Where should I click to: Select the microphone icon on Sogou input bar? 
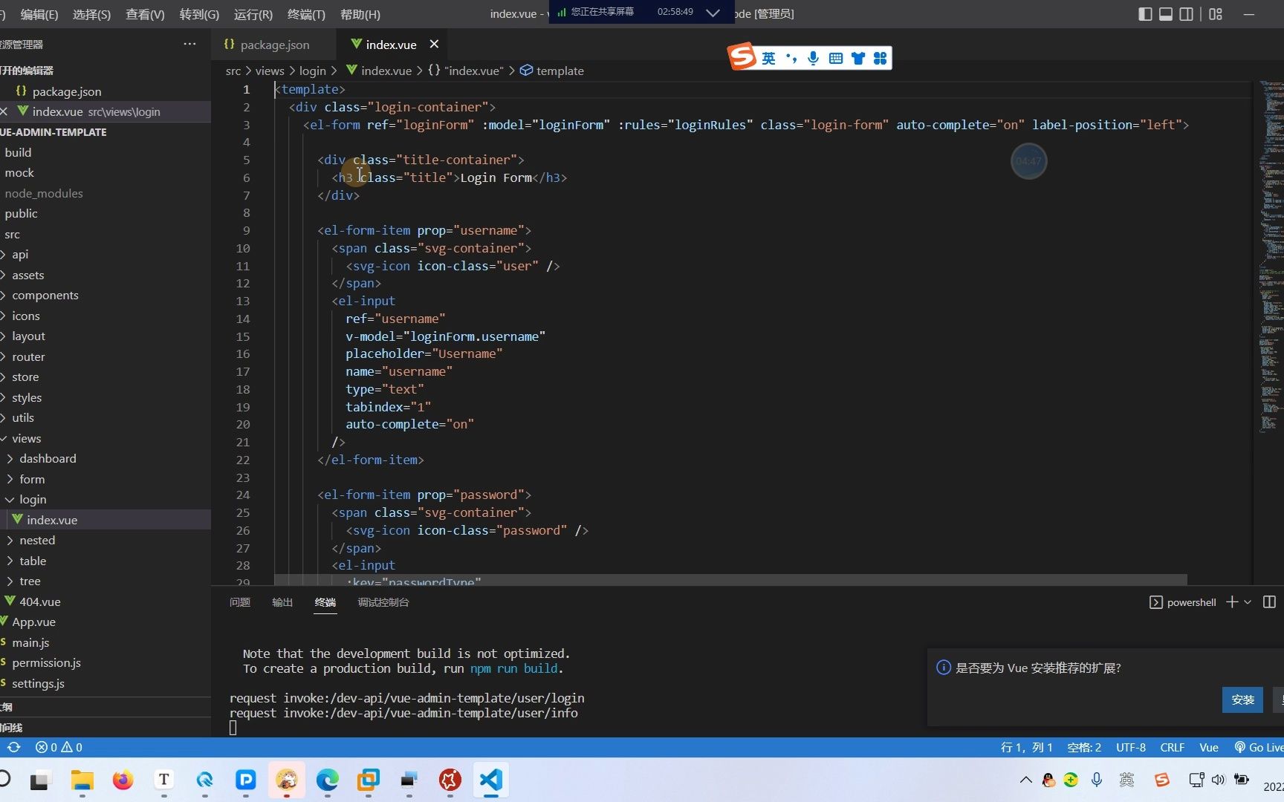pos(813,57)
